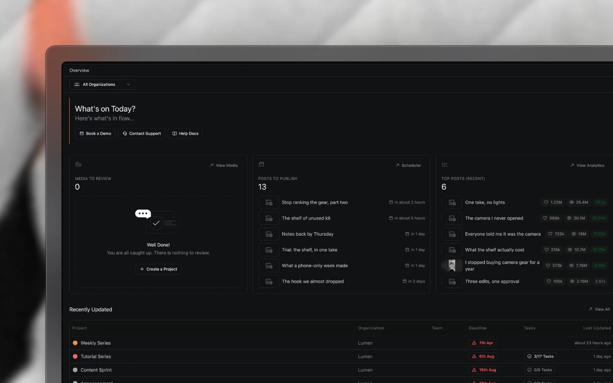Click the Contact Support button
Viewport: 613px width, 383px height.
pyautogui.click(x=142, y=134)
